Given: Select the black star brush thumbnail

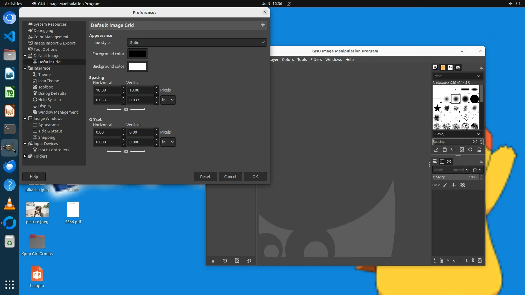Looking at the screenshot, I should tap(437, 108).
